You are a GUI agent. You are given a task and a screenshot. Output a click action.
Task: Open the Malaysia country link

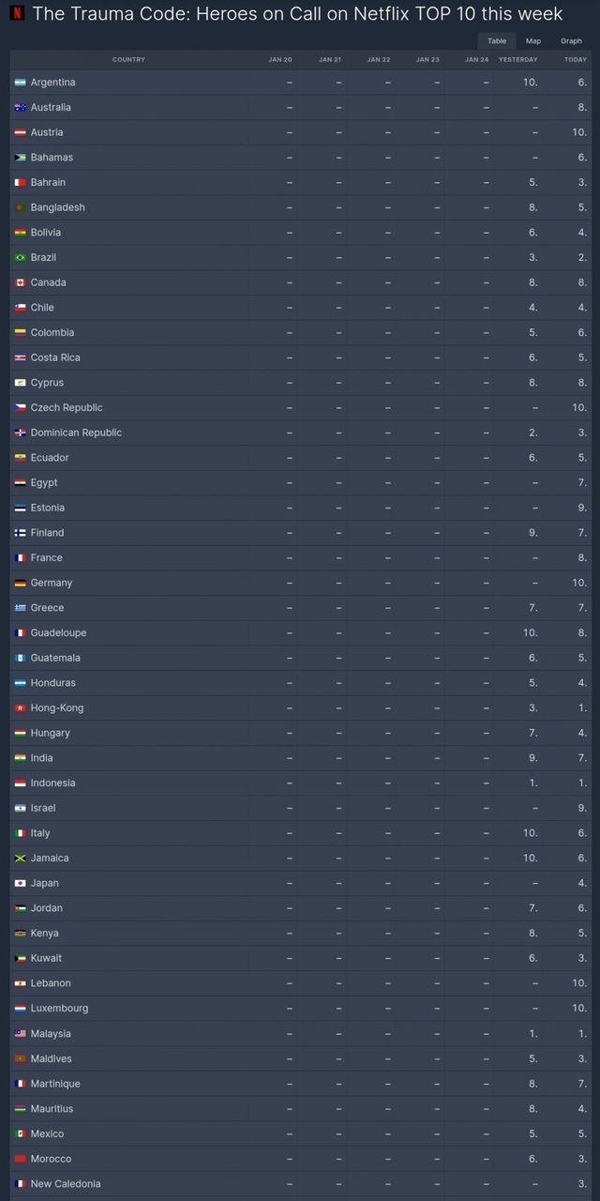[51, 1034]
